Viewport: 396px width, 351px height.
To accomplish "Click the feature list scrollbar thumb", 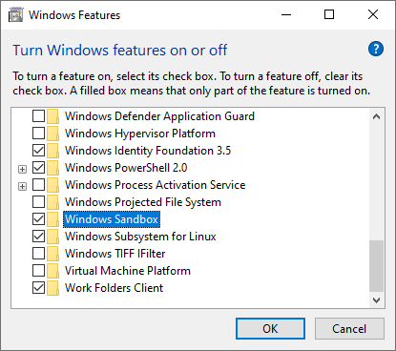I will pyautogui.click(x=377, y=266).
